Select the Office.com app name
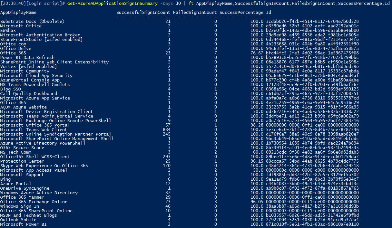392x228 pixels. [x=13, y=44]
